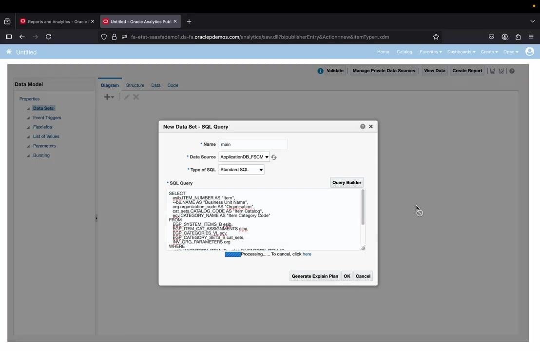Click the info icon next to Validate
This screenshot has height=351, width=540.
(320, 71)
